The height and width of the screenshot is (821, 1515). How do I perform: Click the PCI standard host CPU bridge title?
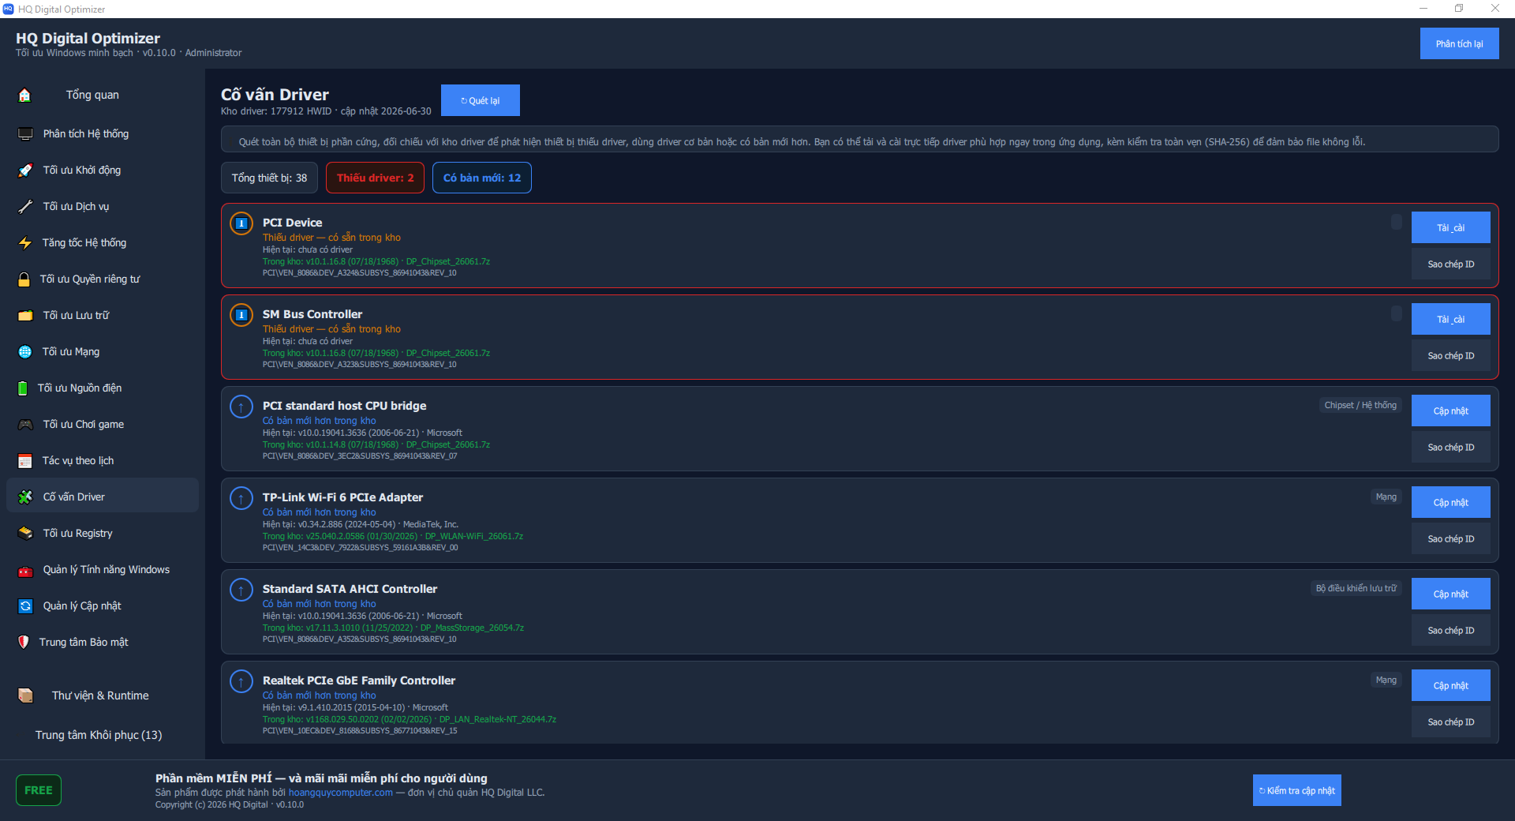click(344, 406)
